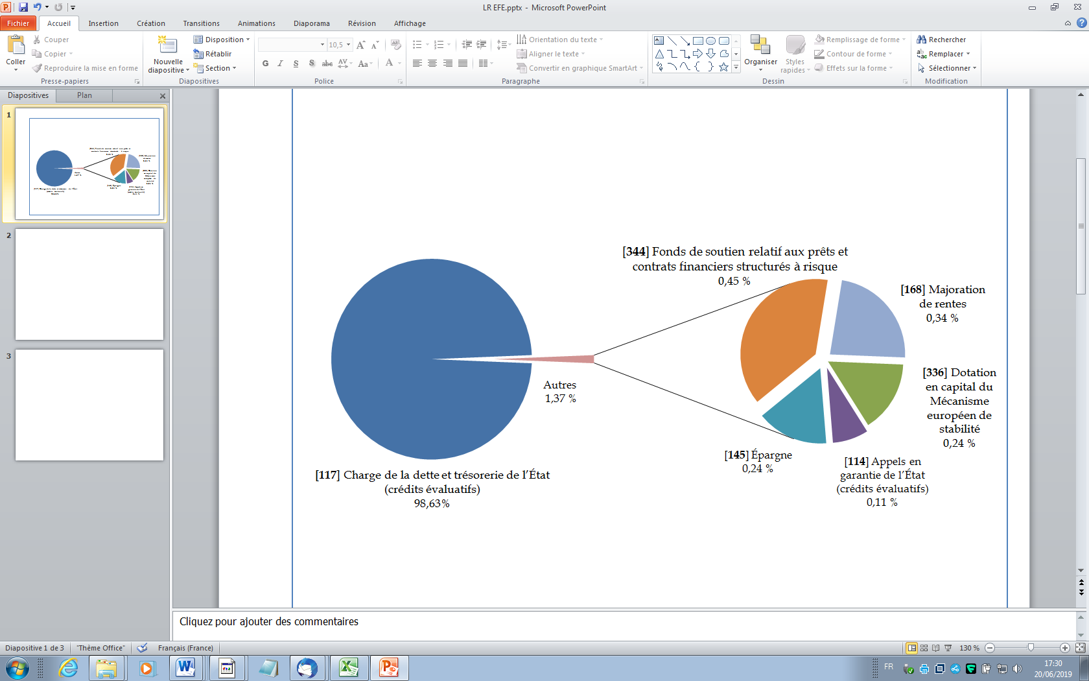1089x681 pixels.
Task: Open the Disposition layout dropdown
Action: coord(222,40)
